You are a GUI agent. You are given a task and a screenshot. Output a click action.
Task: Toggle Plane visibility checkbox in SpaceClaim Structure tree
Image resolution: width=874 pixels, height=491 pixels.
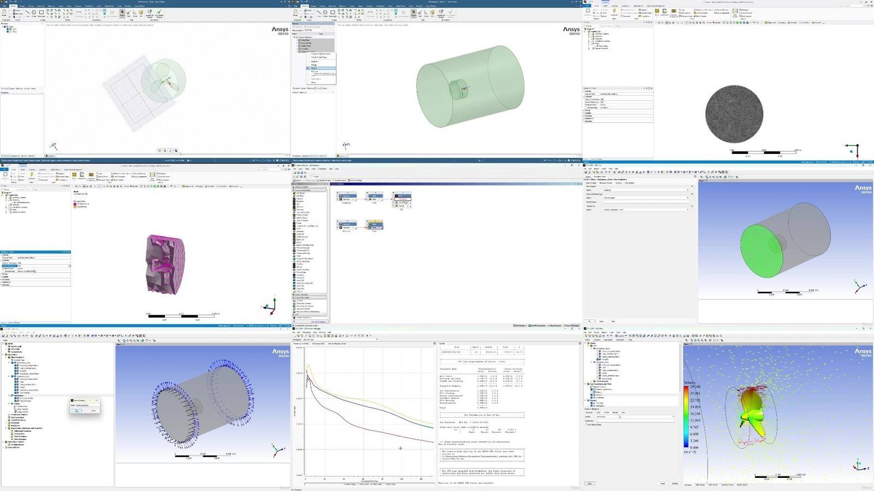[x=8, y=32]
